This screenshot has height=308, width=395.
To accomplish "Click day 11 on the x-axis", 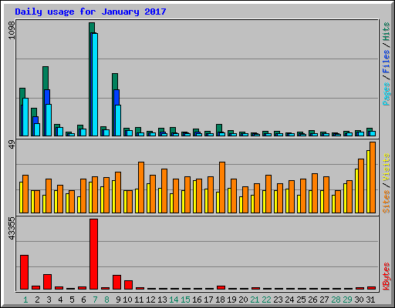I will tap(139, 300).
